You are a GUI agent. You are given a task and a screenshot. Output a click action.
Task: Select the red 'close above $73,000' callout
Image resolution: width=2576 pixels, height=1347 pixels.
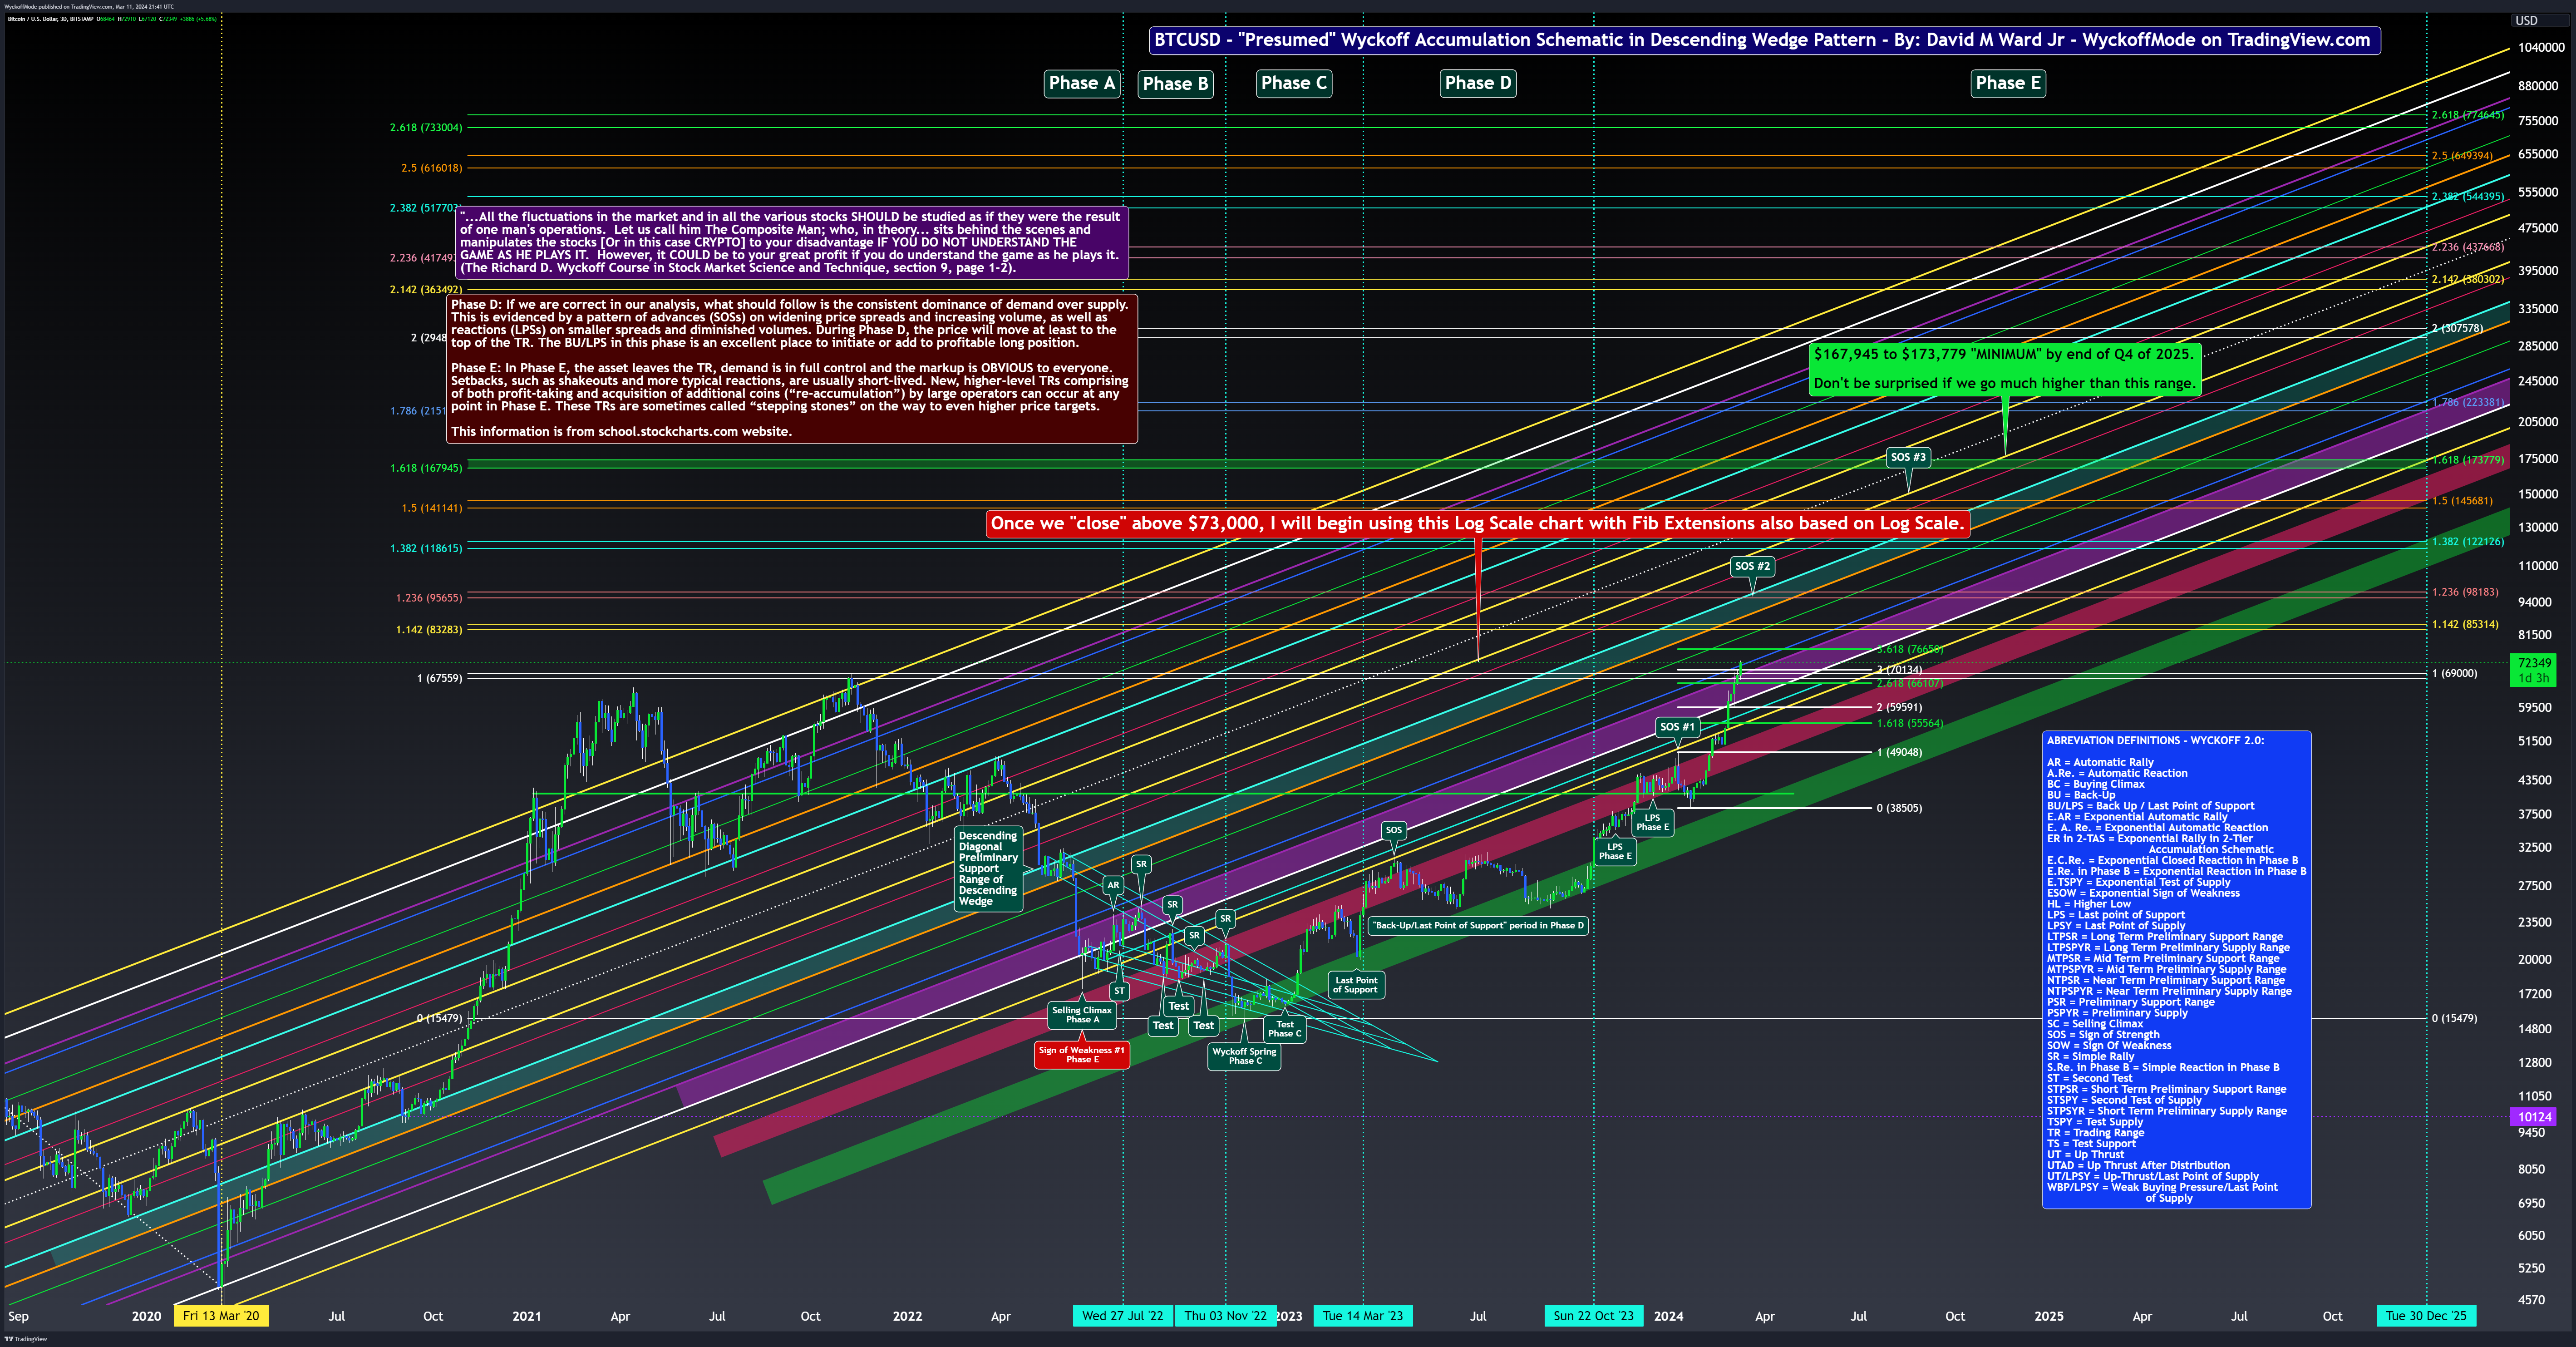[1477, 524]
